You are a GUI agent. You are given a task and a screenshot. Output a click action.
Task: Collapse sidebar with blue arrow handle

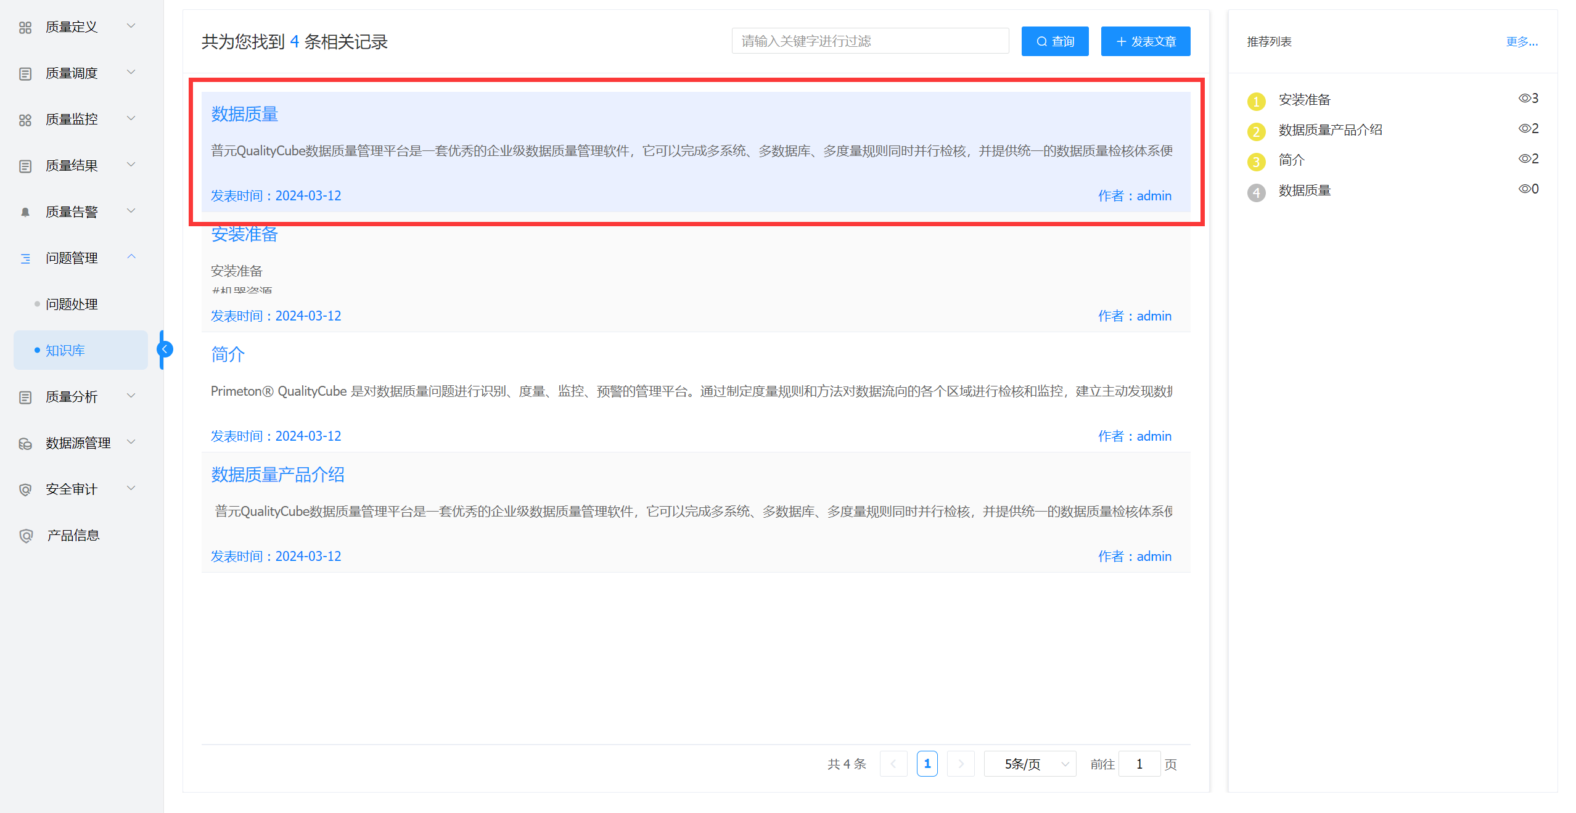point(165,349)
